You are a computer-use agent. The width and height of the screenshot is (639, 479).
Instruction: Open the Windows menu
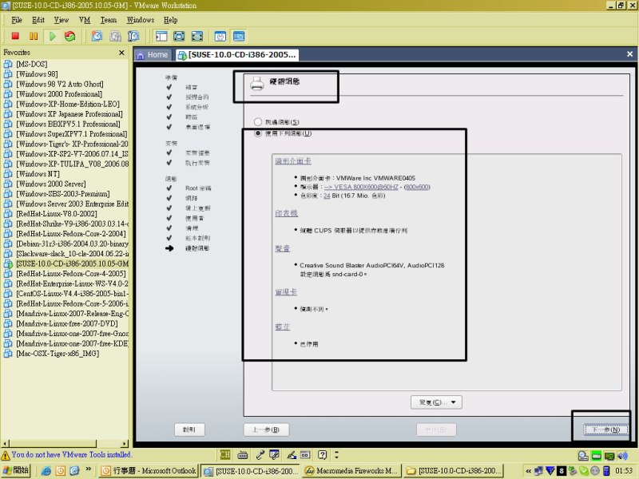click(141, 20)
